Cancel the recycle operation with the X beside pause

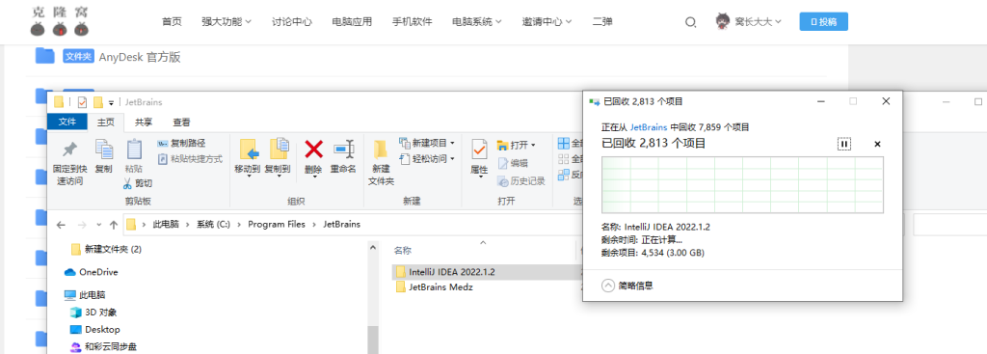(x=877, y=145)
